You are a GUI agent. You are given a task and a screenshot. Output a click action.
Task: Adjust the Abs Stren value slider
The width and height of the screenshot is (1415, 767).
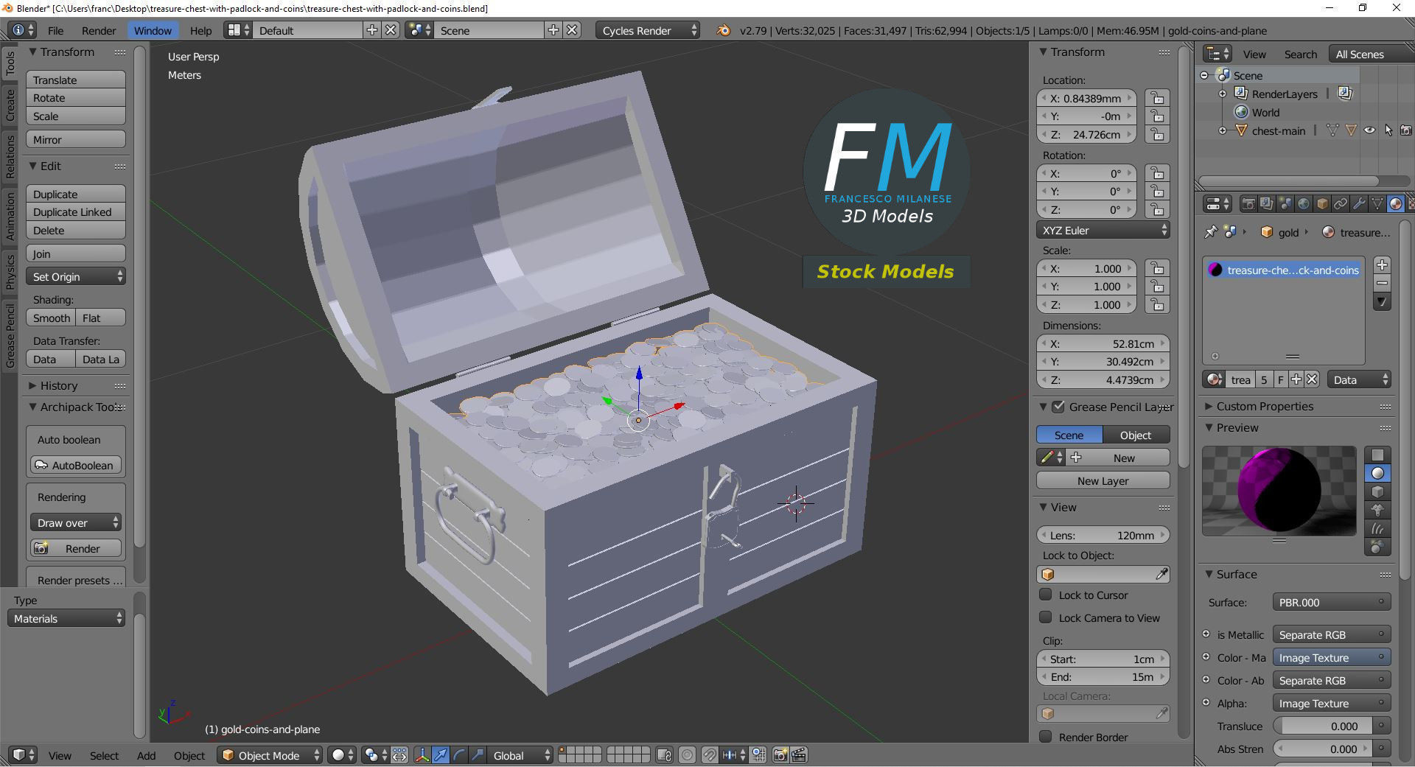(1324, 749)
